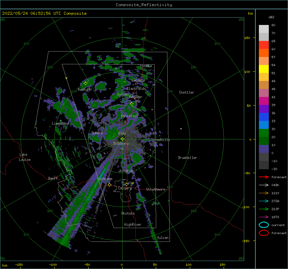Click the 51 dBZ yellow swatch
The width and height of the screenshot is (288, 269).
pyautogui.click(x=264, y=69)
